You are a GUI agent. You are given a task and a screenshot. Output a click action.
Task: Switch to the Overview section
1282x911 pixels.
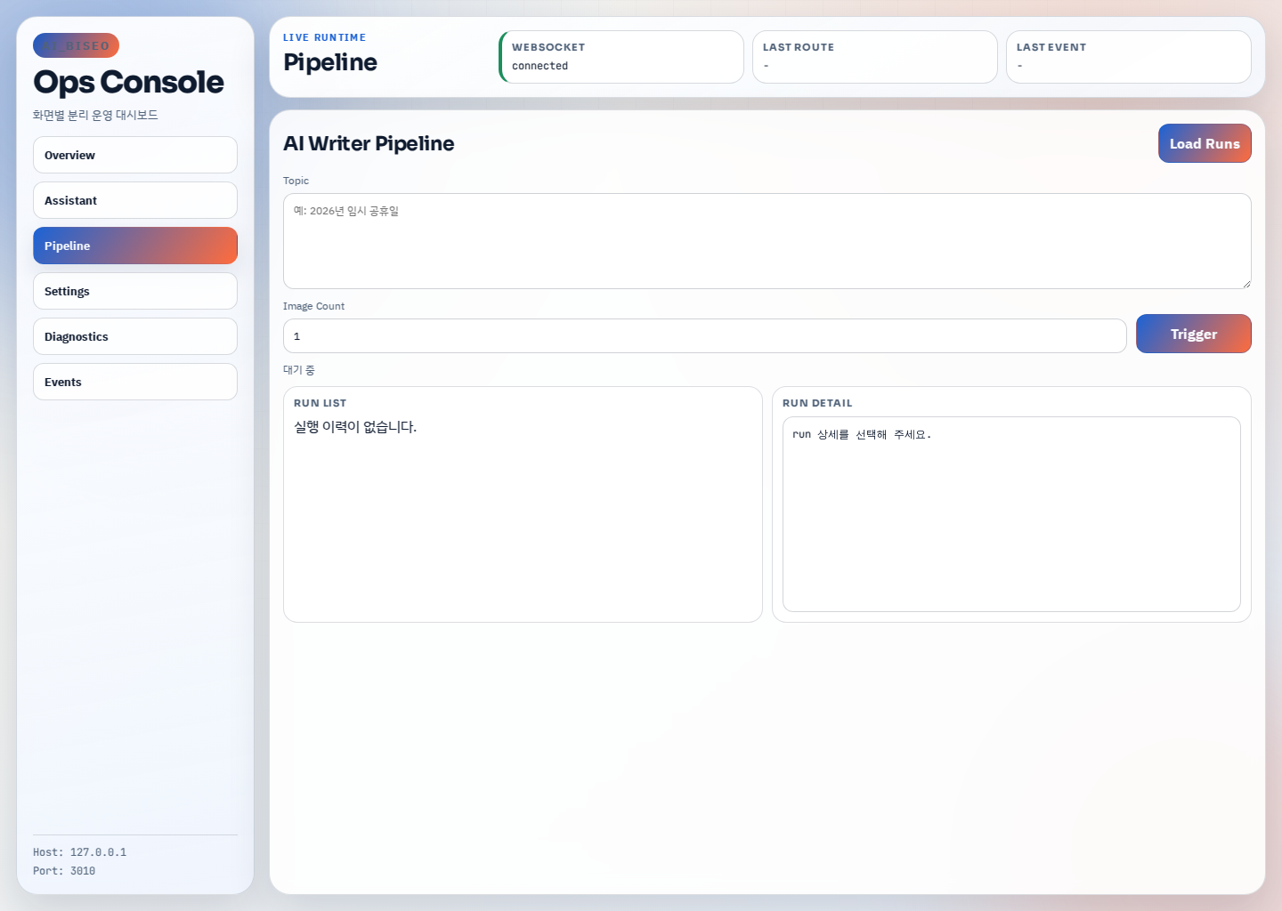[134, 154]
